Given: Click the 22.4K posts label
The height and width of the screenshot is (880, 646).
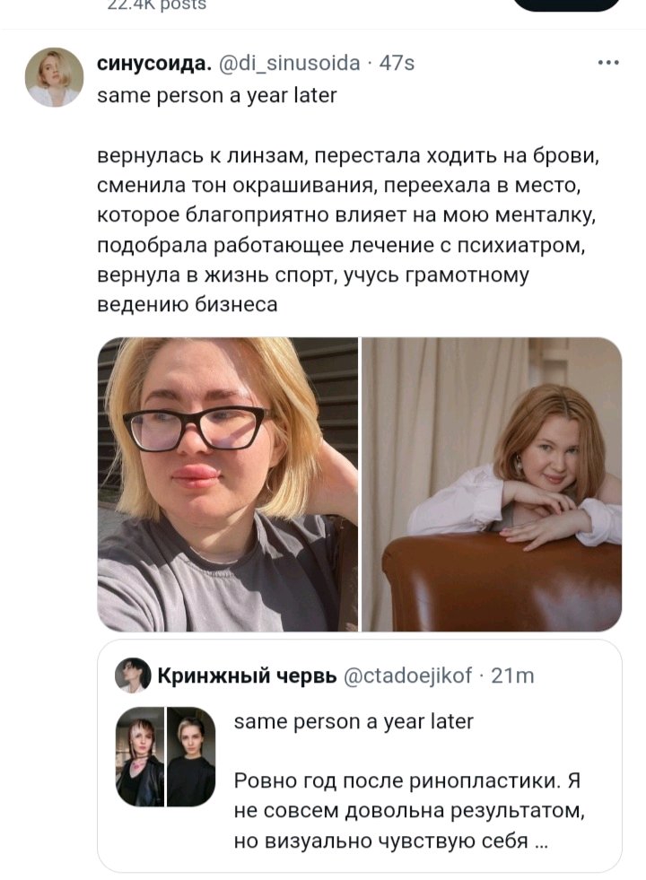Looking at the screenshot, I should point(157,5).
